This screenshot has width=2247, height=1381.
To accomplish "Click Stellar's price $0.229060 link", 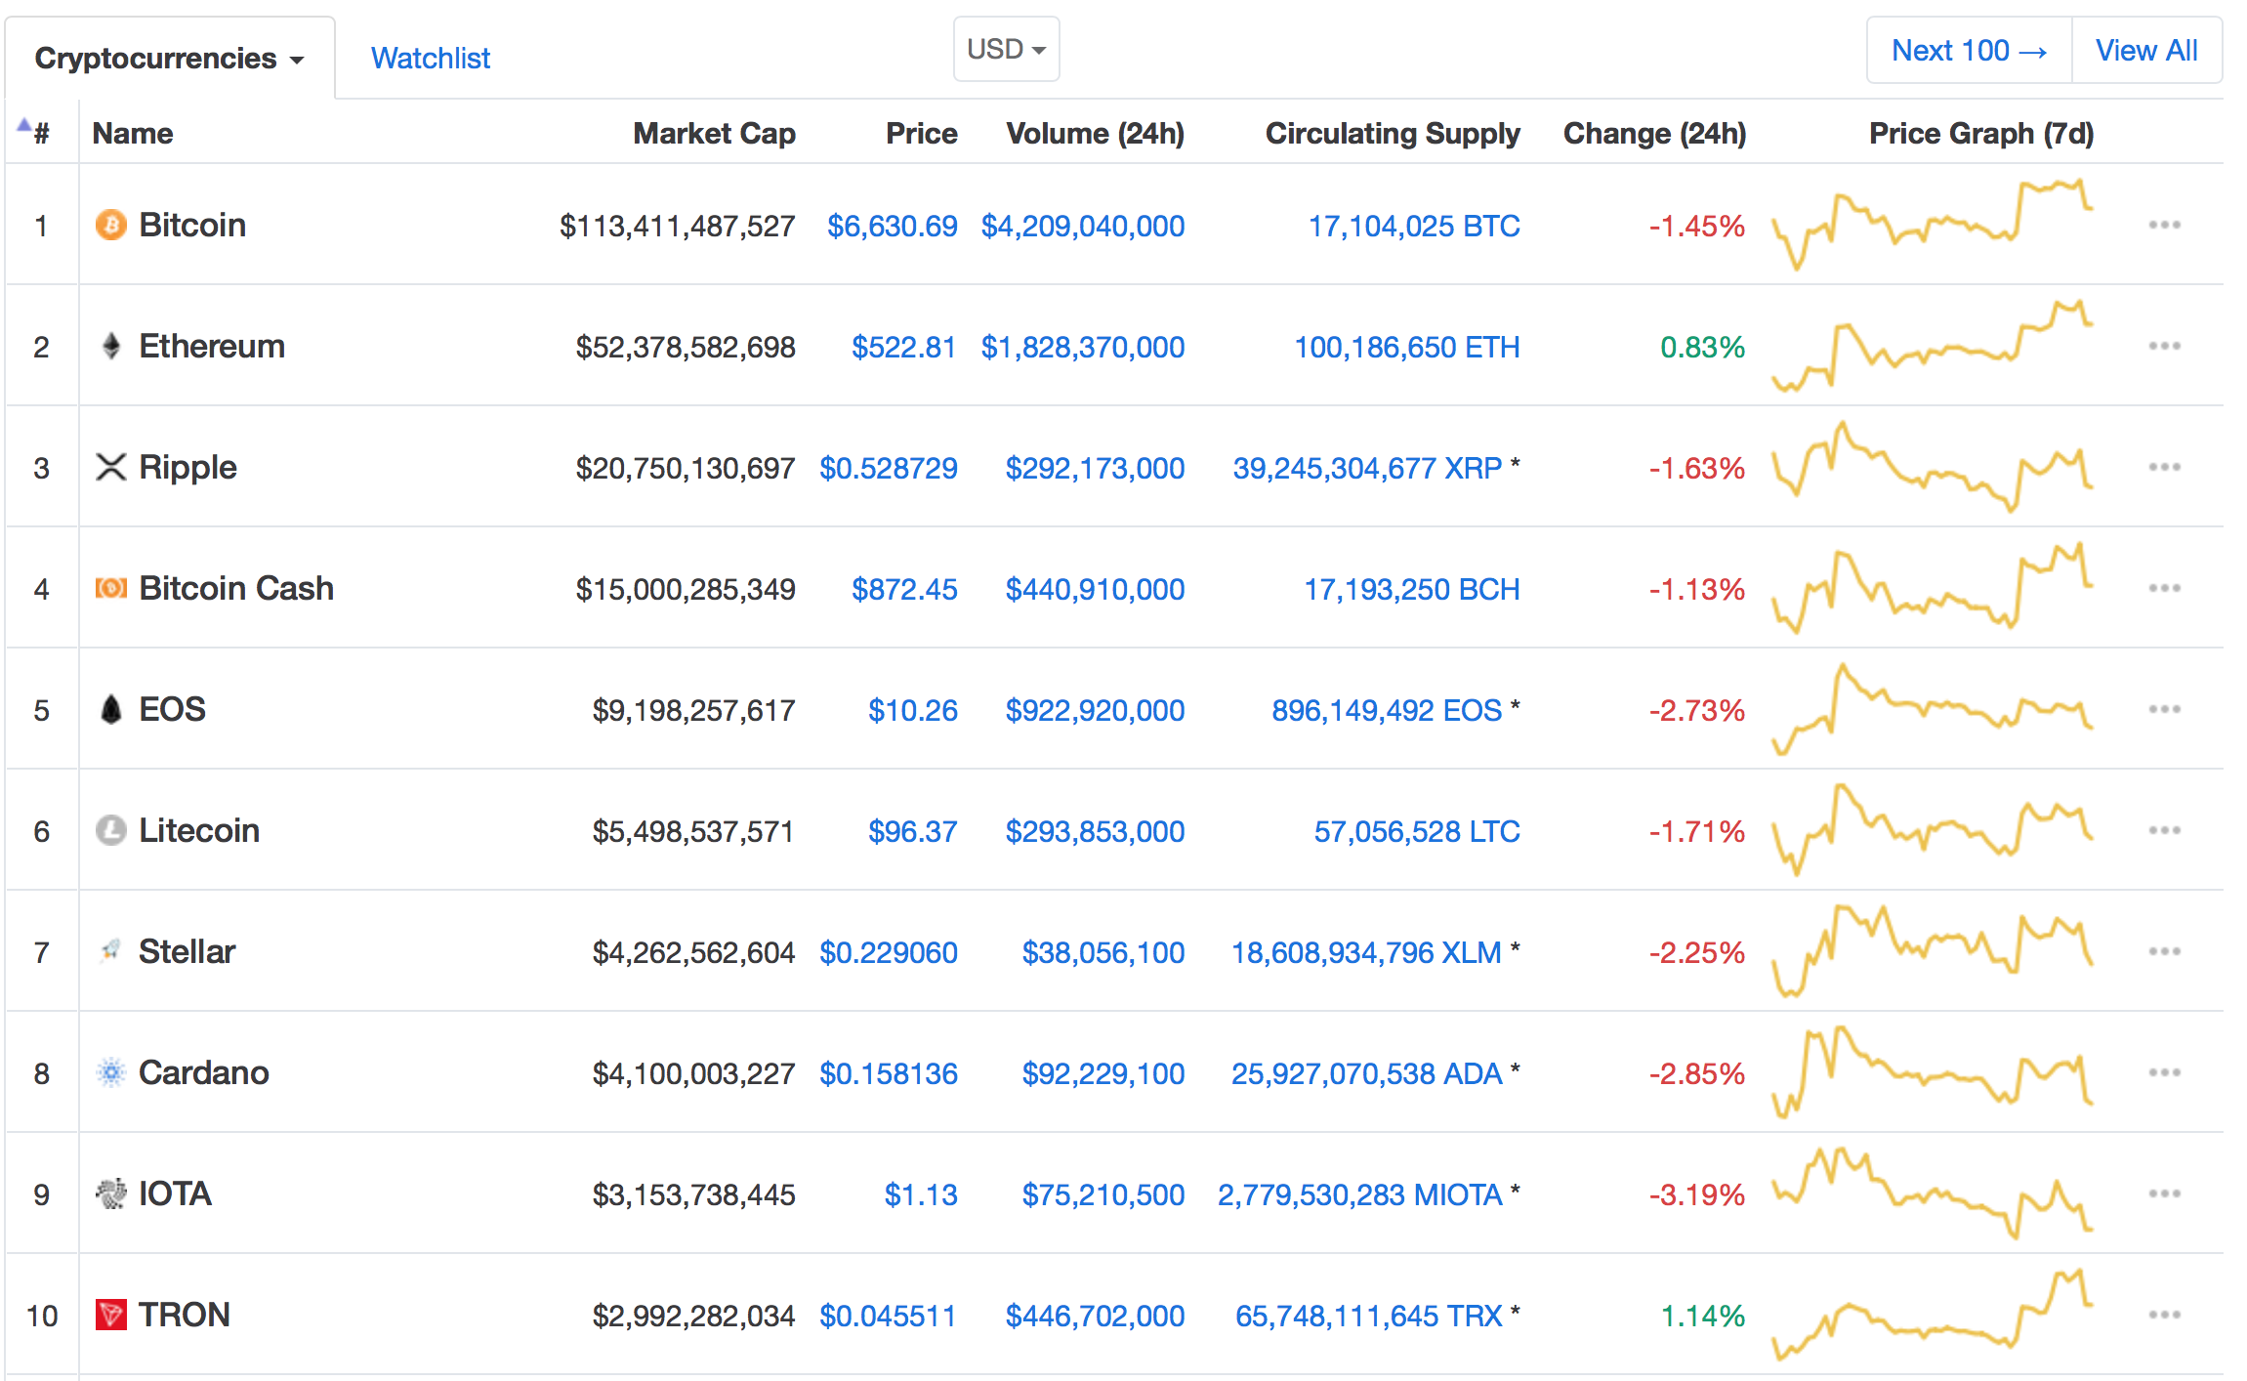I will point(888,952).
